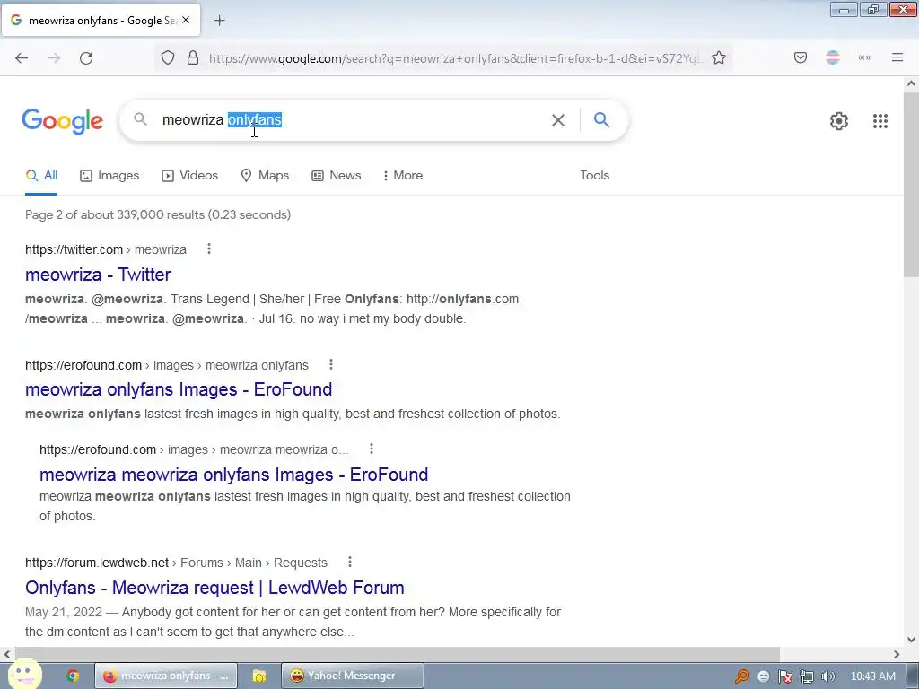This screenshot has height=689, width=919.
Task: Save page to Pocket icon
Action: coord(801,57)
